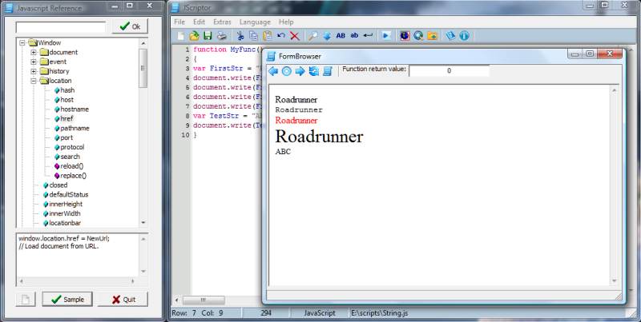This screenshot has width=641, height=322.
Task: Click the editor horizontal scrollbar thumb
Action: tap(204, 300)
